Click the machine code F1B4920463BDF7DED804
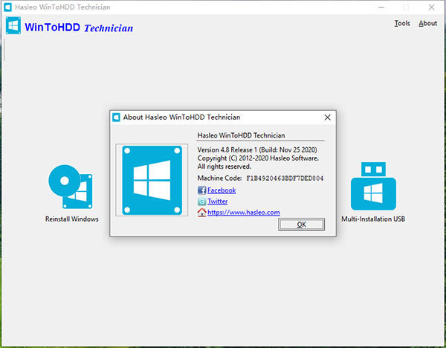 tap(285, 178)
